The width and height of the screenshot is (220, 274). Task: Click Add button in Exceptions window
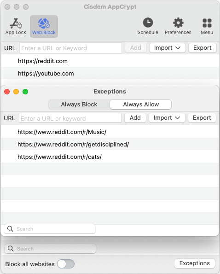coord(135,118)
